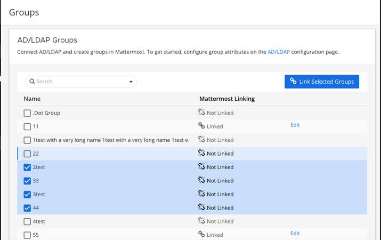Click the not-linked icon in the 4test row
This screenshot has width=381, height=240.
pyautogui.click(x=201, y=221)
